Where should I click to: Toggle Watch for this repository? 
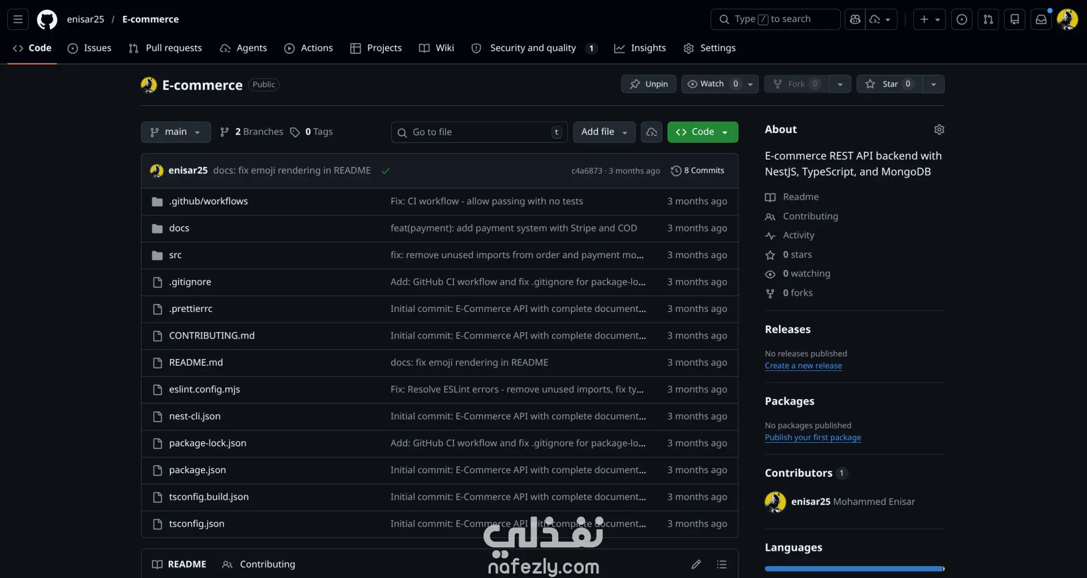pyautogui.click(x=712, y=84)
